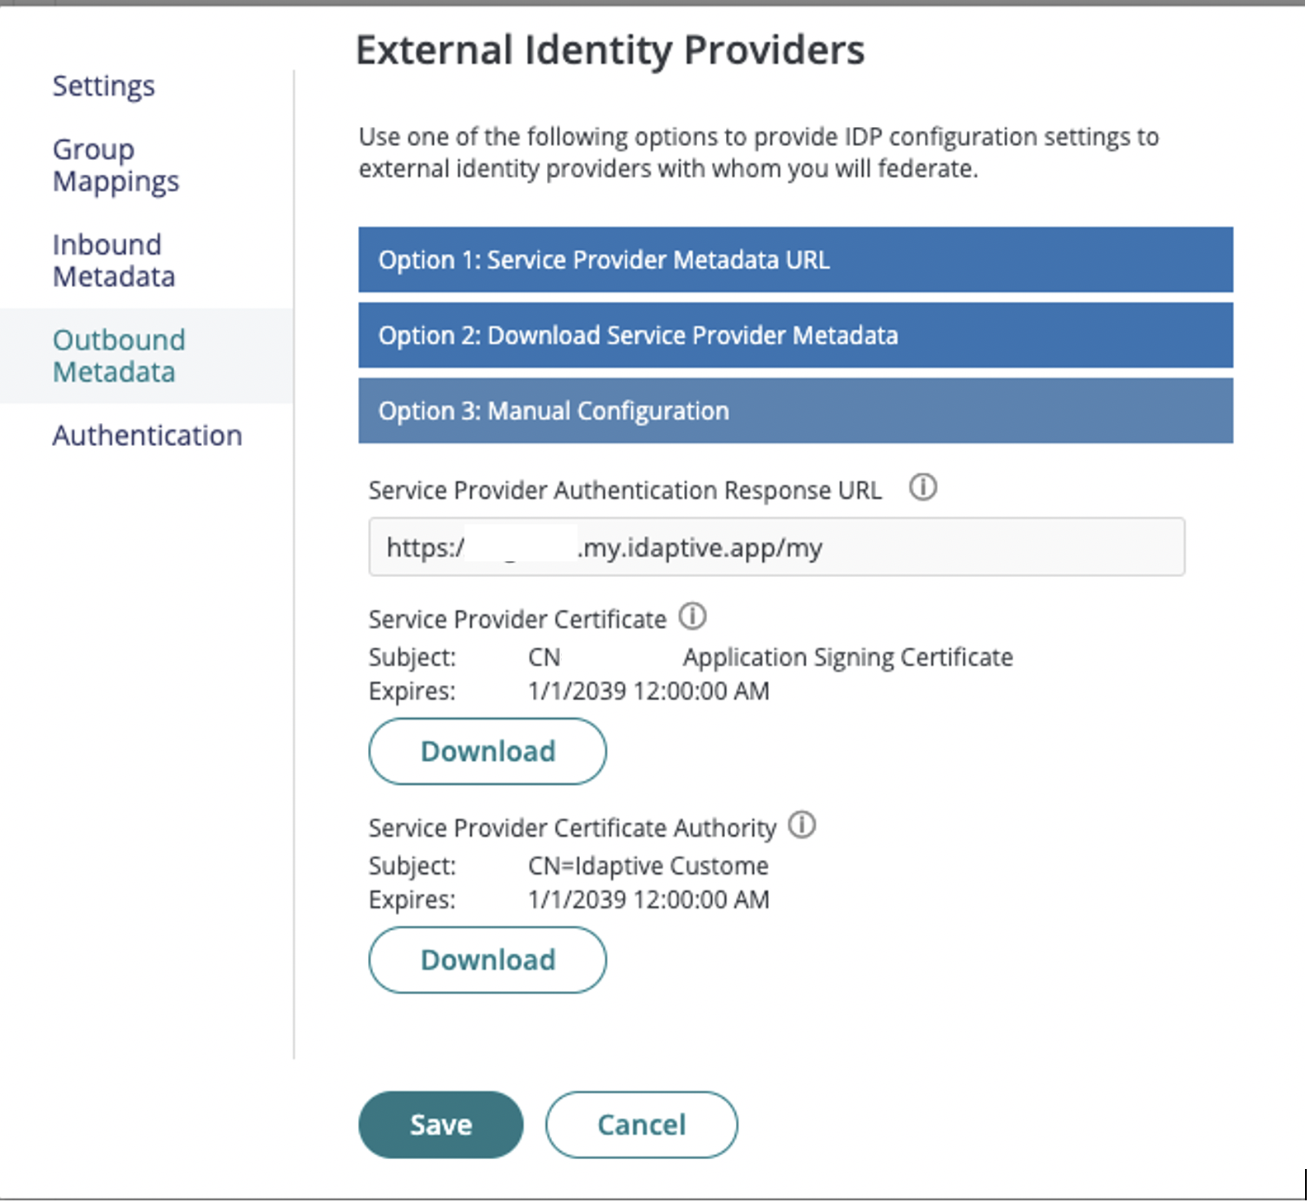Save the External Identity Providers configuration
Image resolution: width=1315 pixels, height=1202 pixels.
click(x=440, y=1124)
